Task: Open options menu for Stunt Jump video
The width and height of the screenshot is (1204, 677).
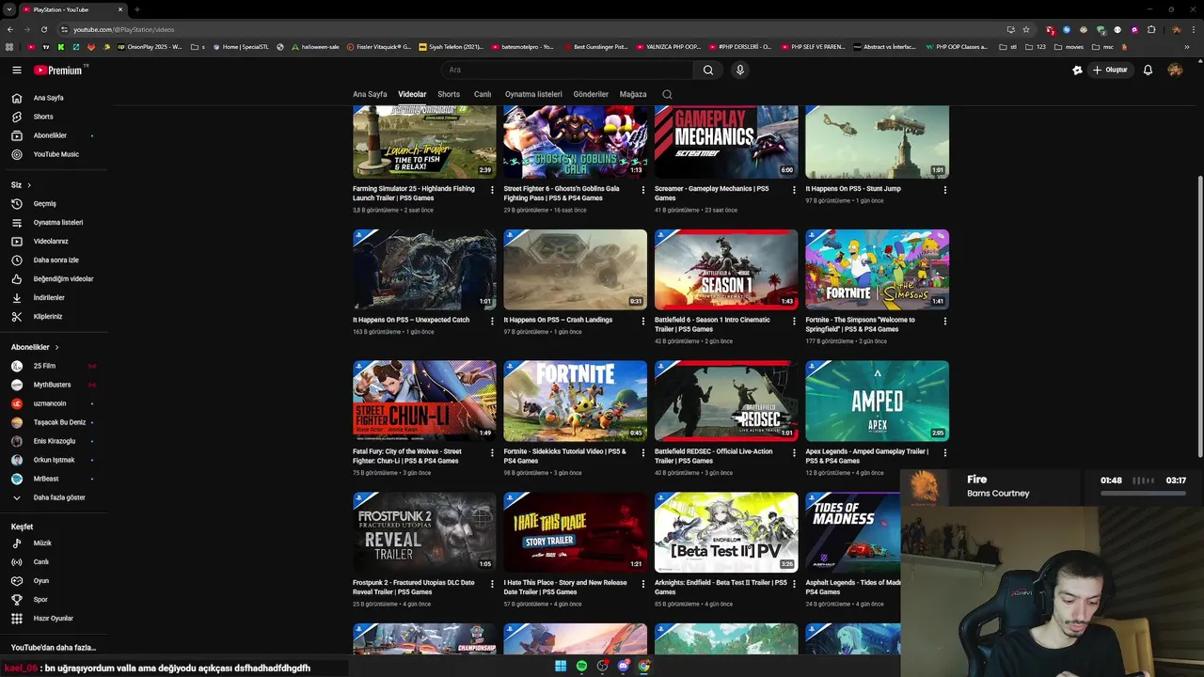Action: click(944, 190)
